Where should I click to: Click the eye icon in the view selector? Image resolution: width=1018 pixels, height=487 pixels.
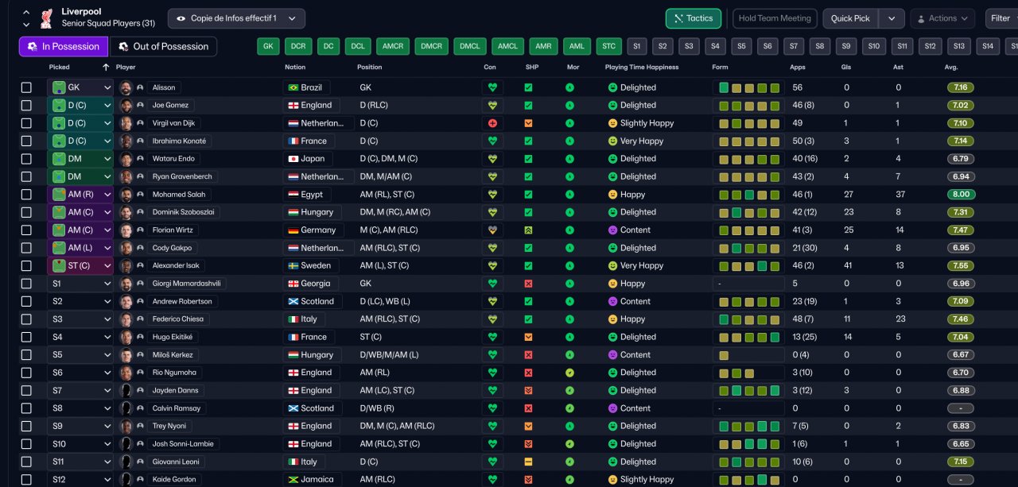181,18
